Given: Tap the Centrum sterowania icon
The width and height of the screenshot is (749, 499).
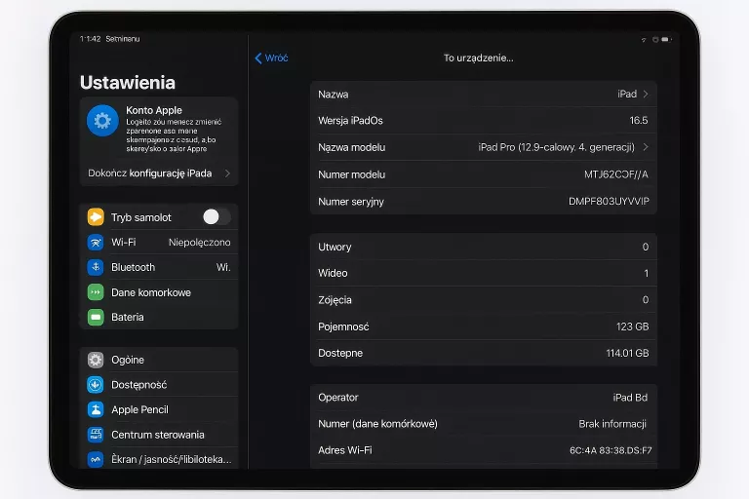Looking at the screenshot, I should tap(96, 435).
